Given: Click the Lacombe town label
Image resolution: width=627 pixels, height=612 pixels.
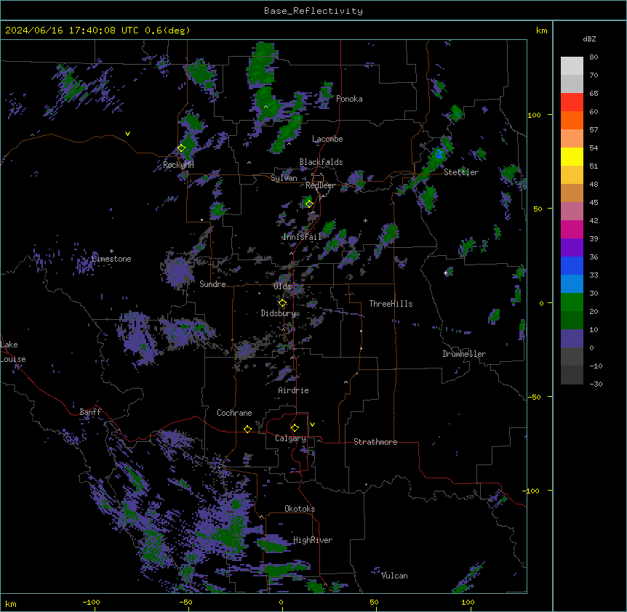Looking at the screenshot, I should (x=327, y=139).
